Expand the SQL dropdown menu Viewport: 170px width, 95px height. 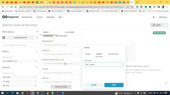click(x=61, y=17)
